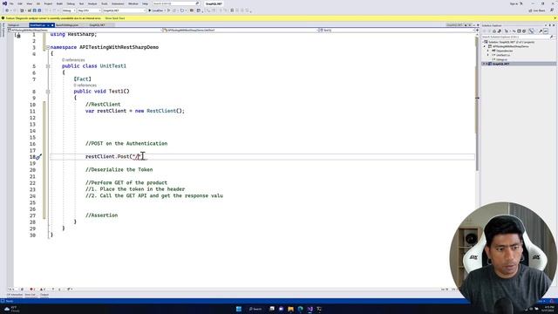
Task: Select the Solution 'GraphQL.NET' root node
Action: coord(511,43)
